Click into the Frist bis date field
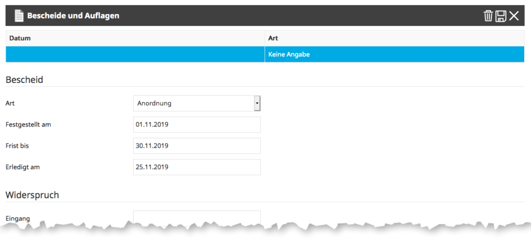Image resolution: width=531 pixels, height=239 pixels. tap(197, 146)
